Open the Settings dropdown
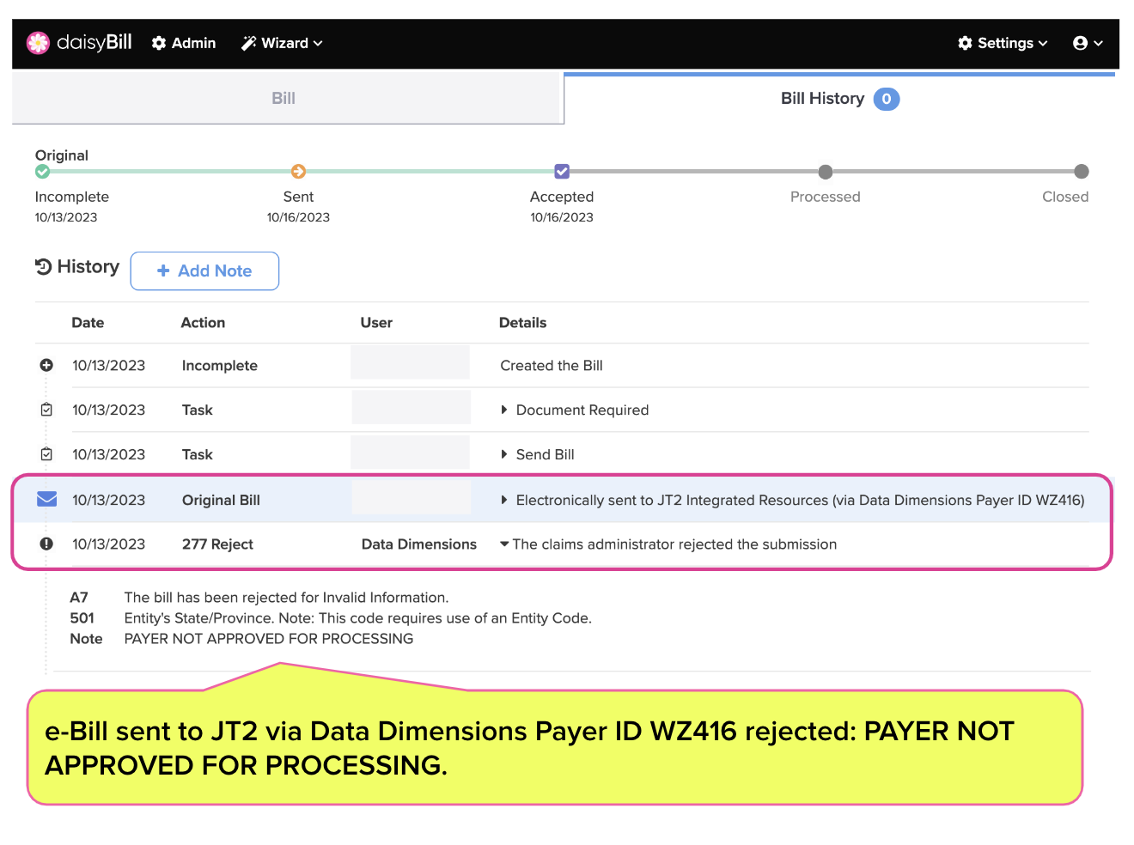The image size is (1134, 845). pos(1003,43)
